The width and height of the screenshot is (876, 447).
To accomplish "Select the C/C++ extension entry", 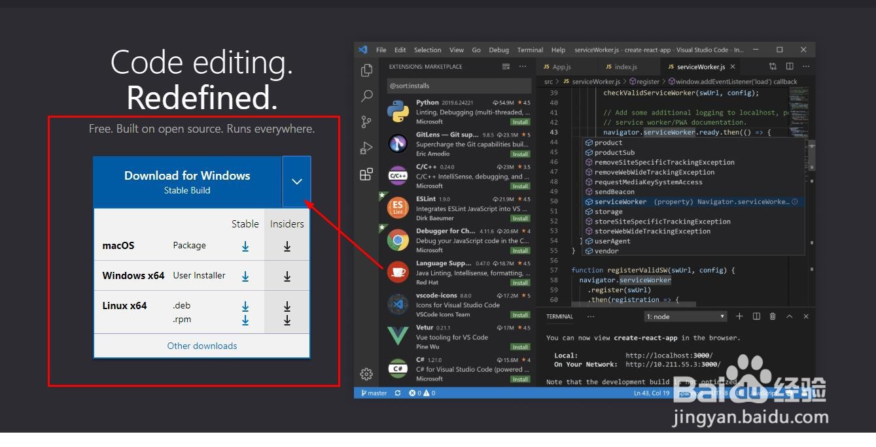I will tap(459, 176).
